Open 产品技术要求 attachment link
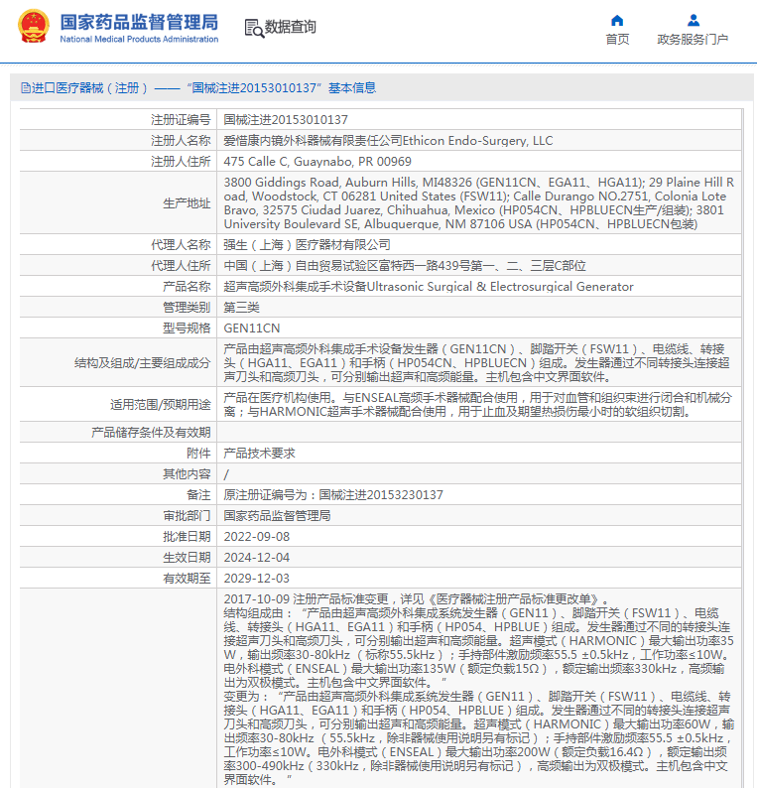Viewport: 757px width, 788px height. coord(259,454)
